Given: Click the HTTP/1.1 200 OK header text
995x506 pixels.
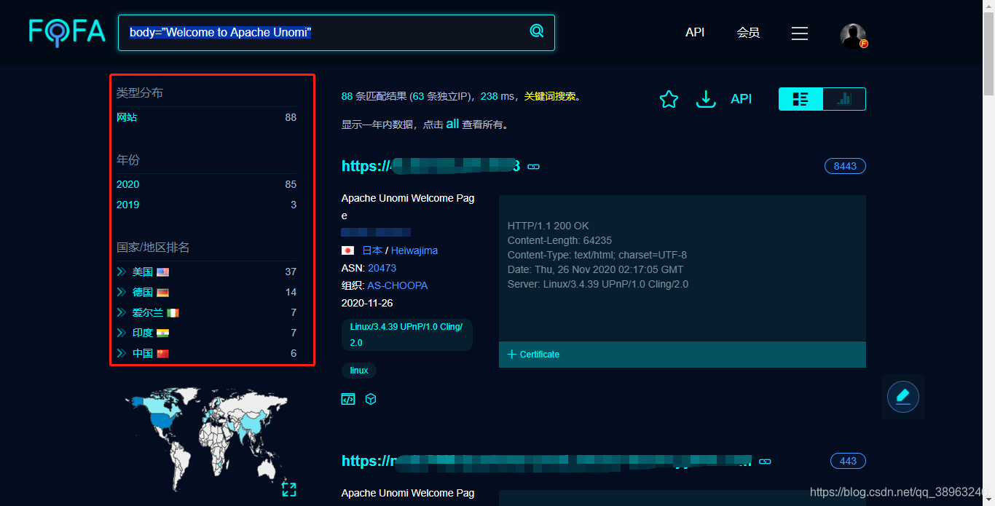Looking at the screenshot, I should (548, 226).
